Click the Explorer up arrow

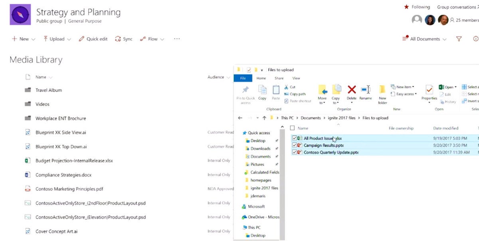click(264, 118)
